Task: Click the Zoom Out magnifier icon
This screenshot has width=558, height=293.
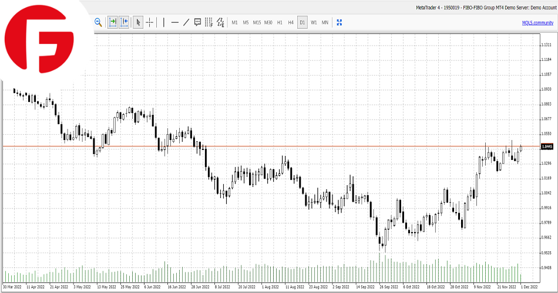Action: point(98,22)
